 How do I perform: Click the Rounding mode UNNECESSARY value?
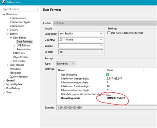(x=116, y=98)
